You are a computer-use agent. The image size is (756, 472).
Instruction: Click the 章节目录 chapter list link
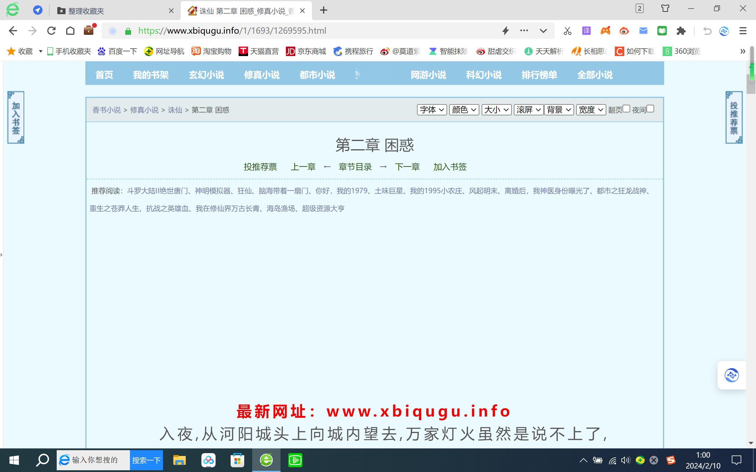tap(355, 167)
